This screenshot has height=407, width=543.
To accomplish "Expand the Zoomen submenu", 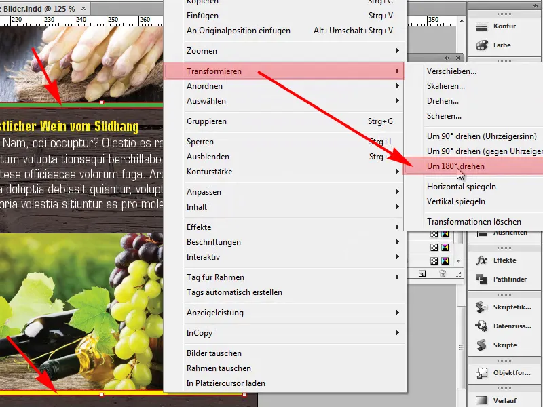I will pos(284,51).
